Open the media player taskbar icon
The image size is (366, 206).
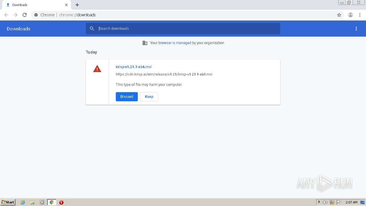[42, 202]
